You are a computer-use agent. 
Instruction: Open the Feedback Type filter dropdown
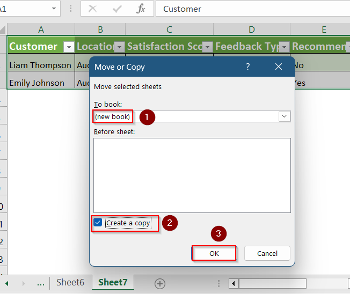coord(284,47)
